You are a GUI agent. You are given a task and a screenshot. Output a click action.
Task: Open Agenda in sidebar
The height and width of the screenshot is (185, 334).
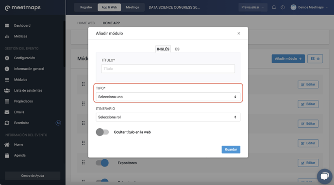click(x=20, y=155)
